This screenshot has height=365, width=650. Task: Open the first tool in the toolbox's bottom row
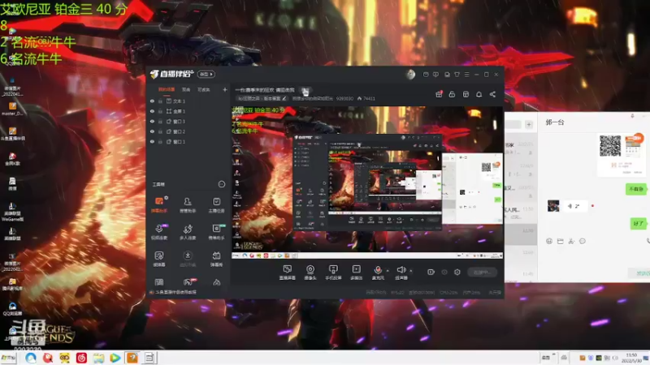[158, 282]
